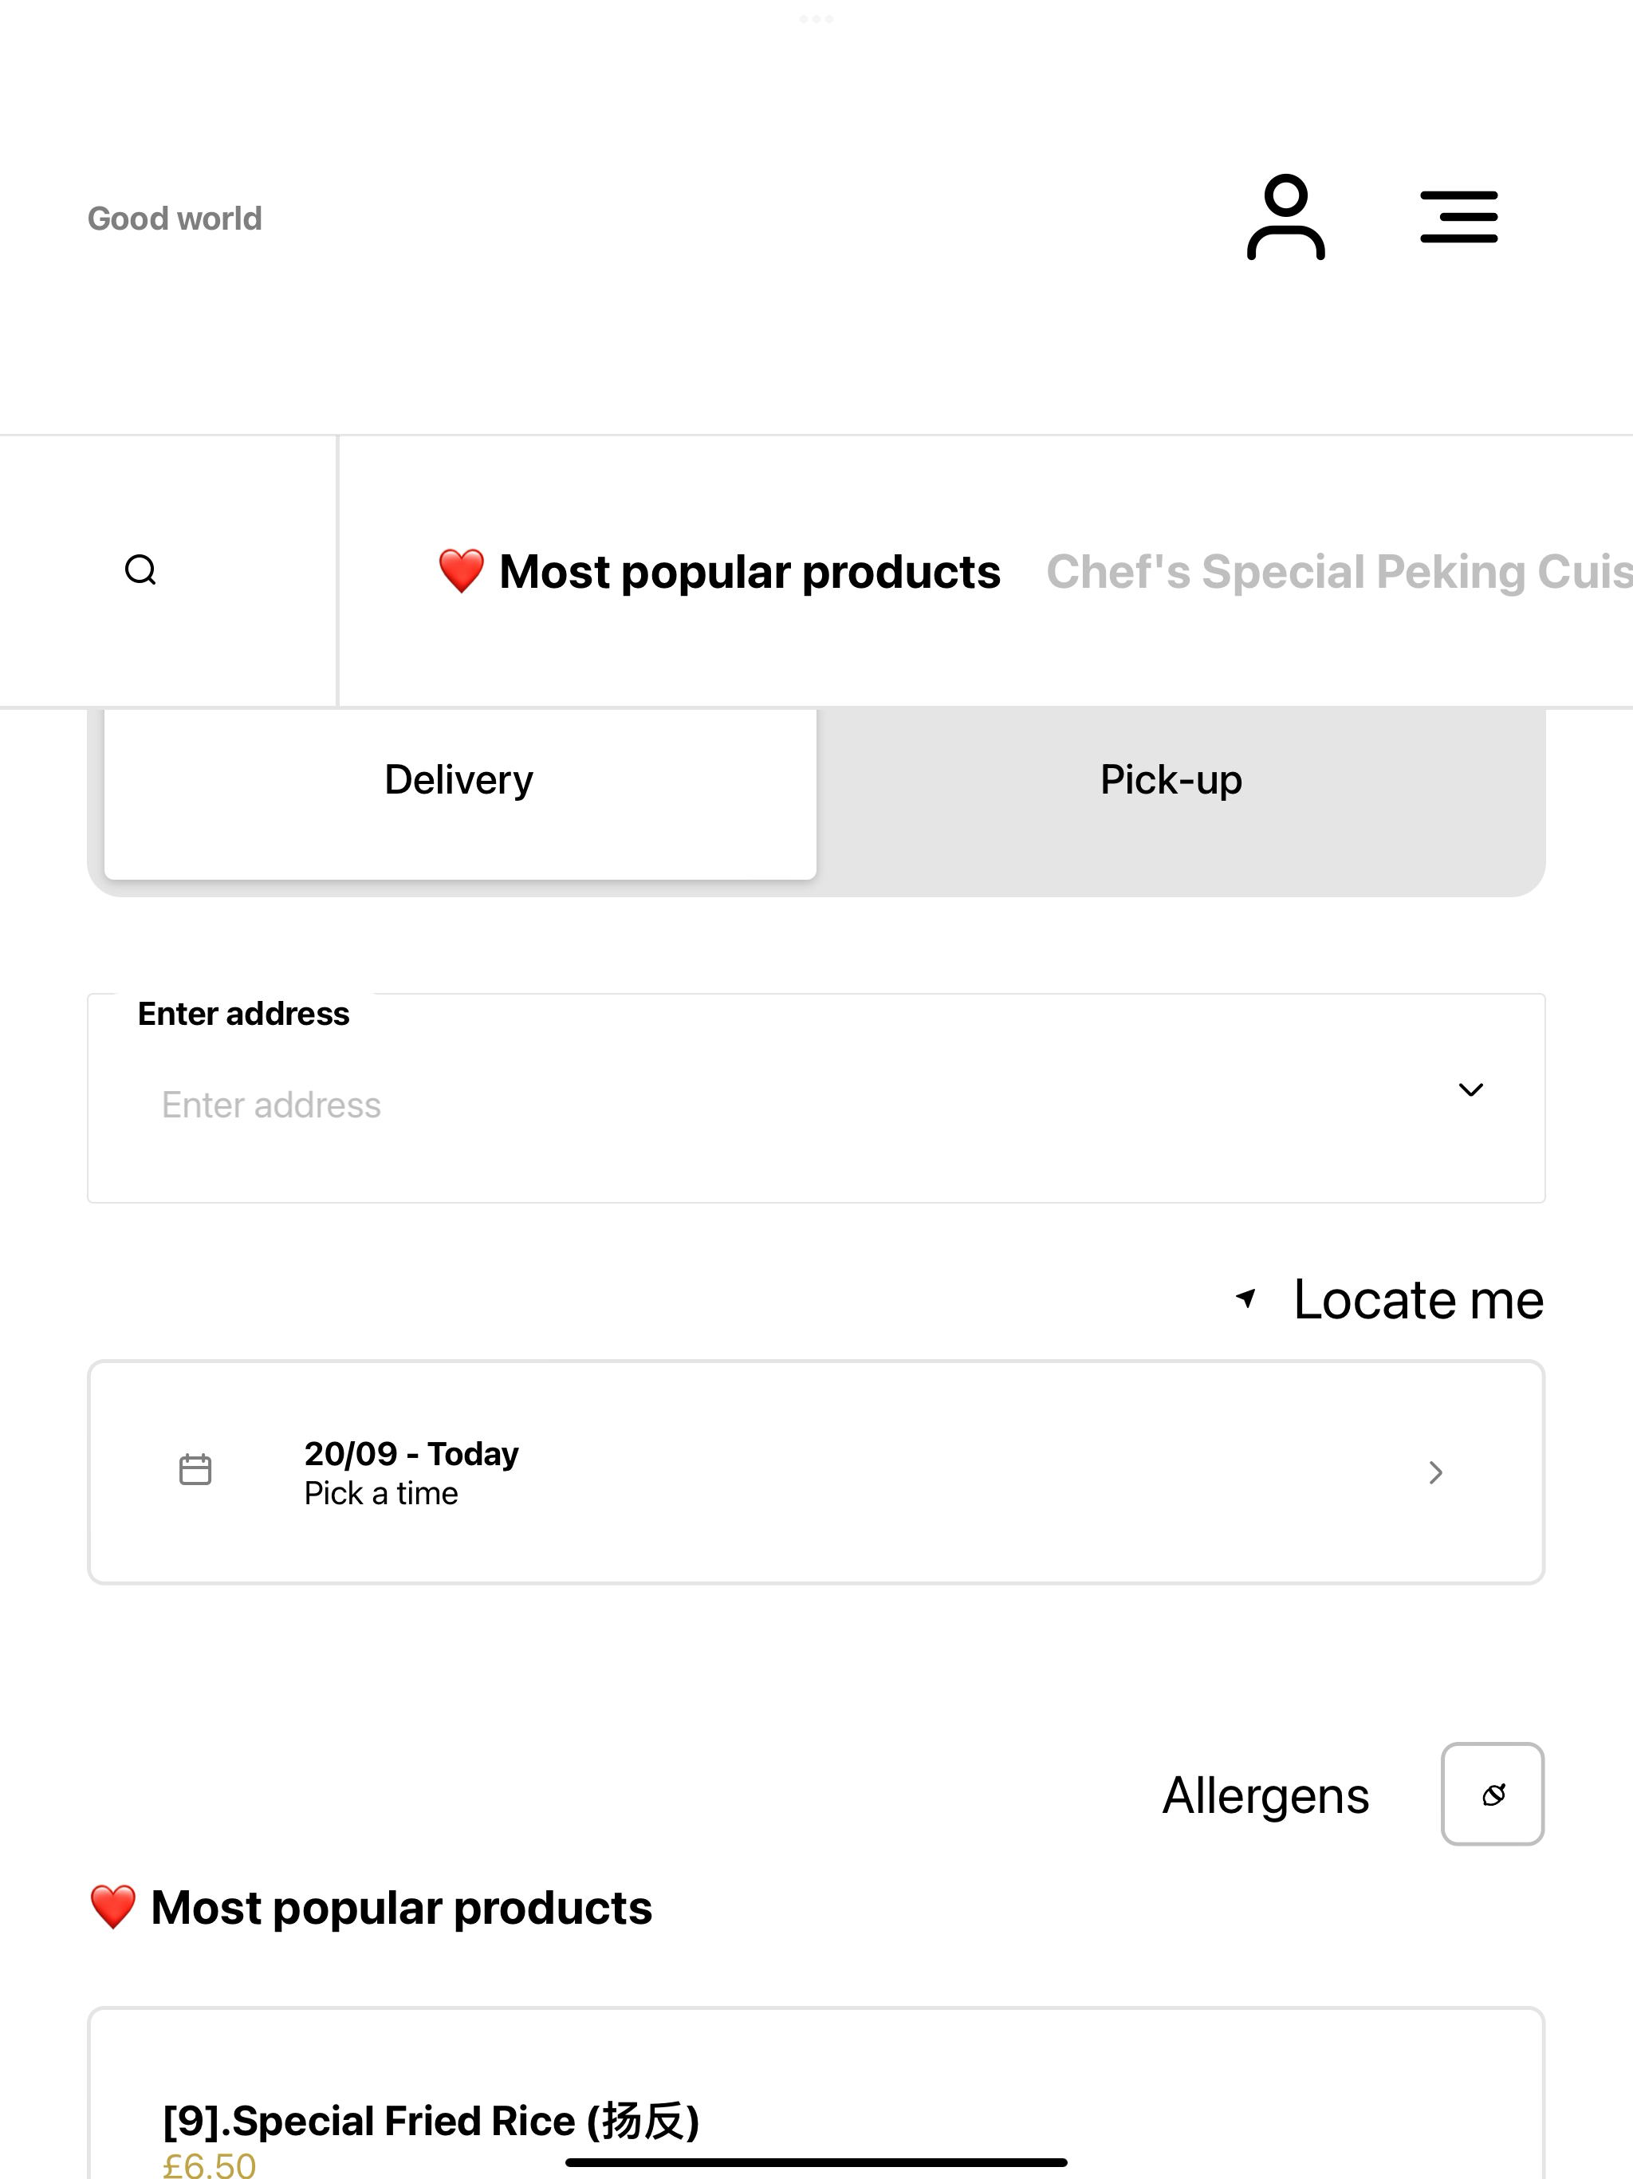The image size is (1633, 2179).
Task: Tap the search magnifier icon
Action: click(x=141, y=570)
